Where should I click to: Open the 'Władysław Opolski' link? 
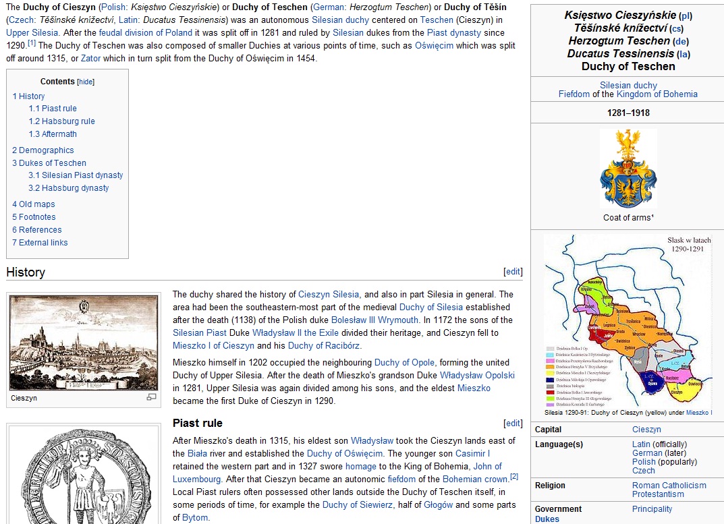(477, 376)
